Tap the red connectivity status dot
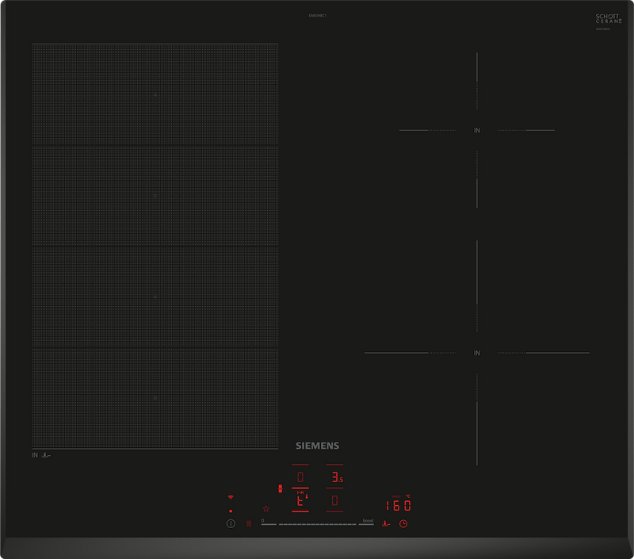Image resolution: width=634 pixels, height=559 pixels. [x=230, y=510]
